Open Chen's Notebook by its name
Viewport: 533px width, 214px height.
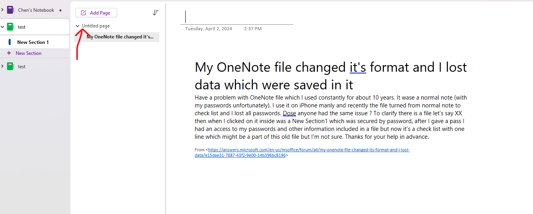pos(36,10)
